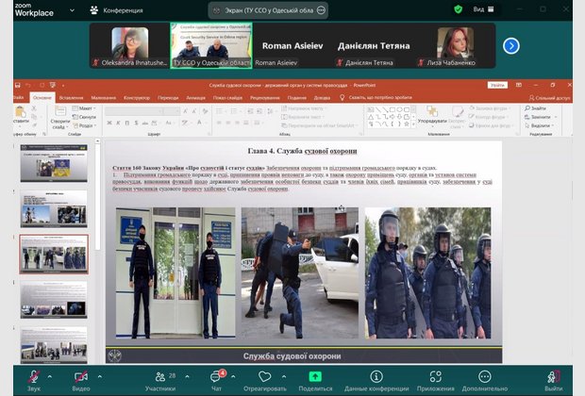Select Лиза Чабаненко's video thumbnail
The width and height of the screenshot is (585, 396).
pyautogui.click(x=455, y=45)
